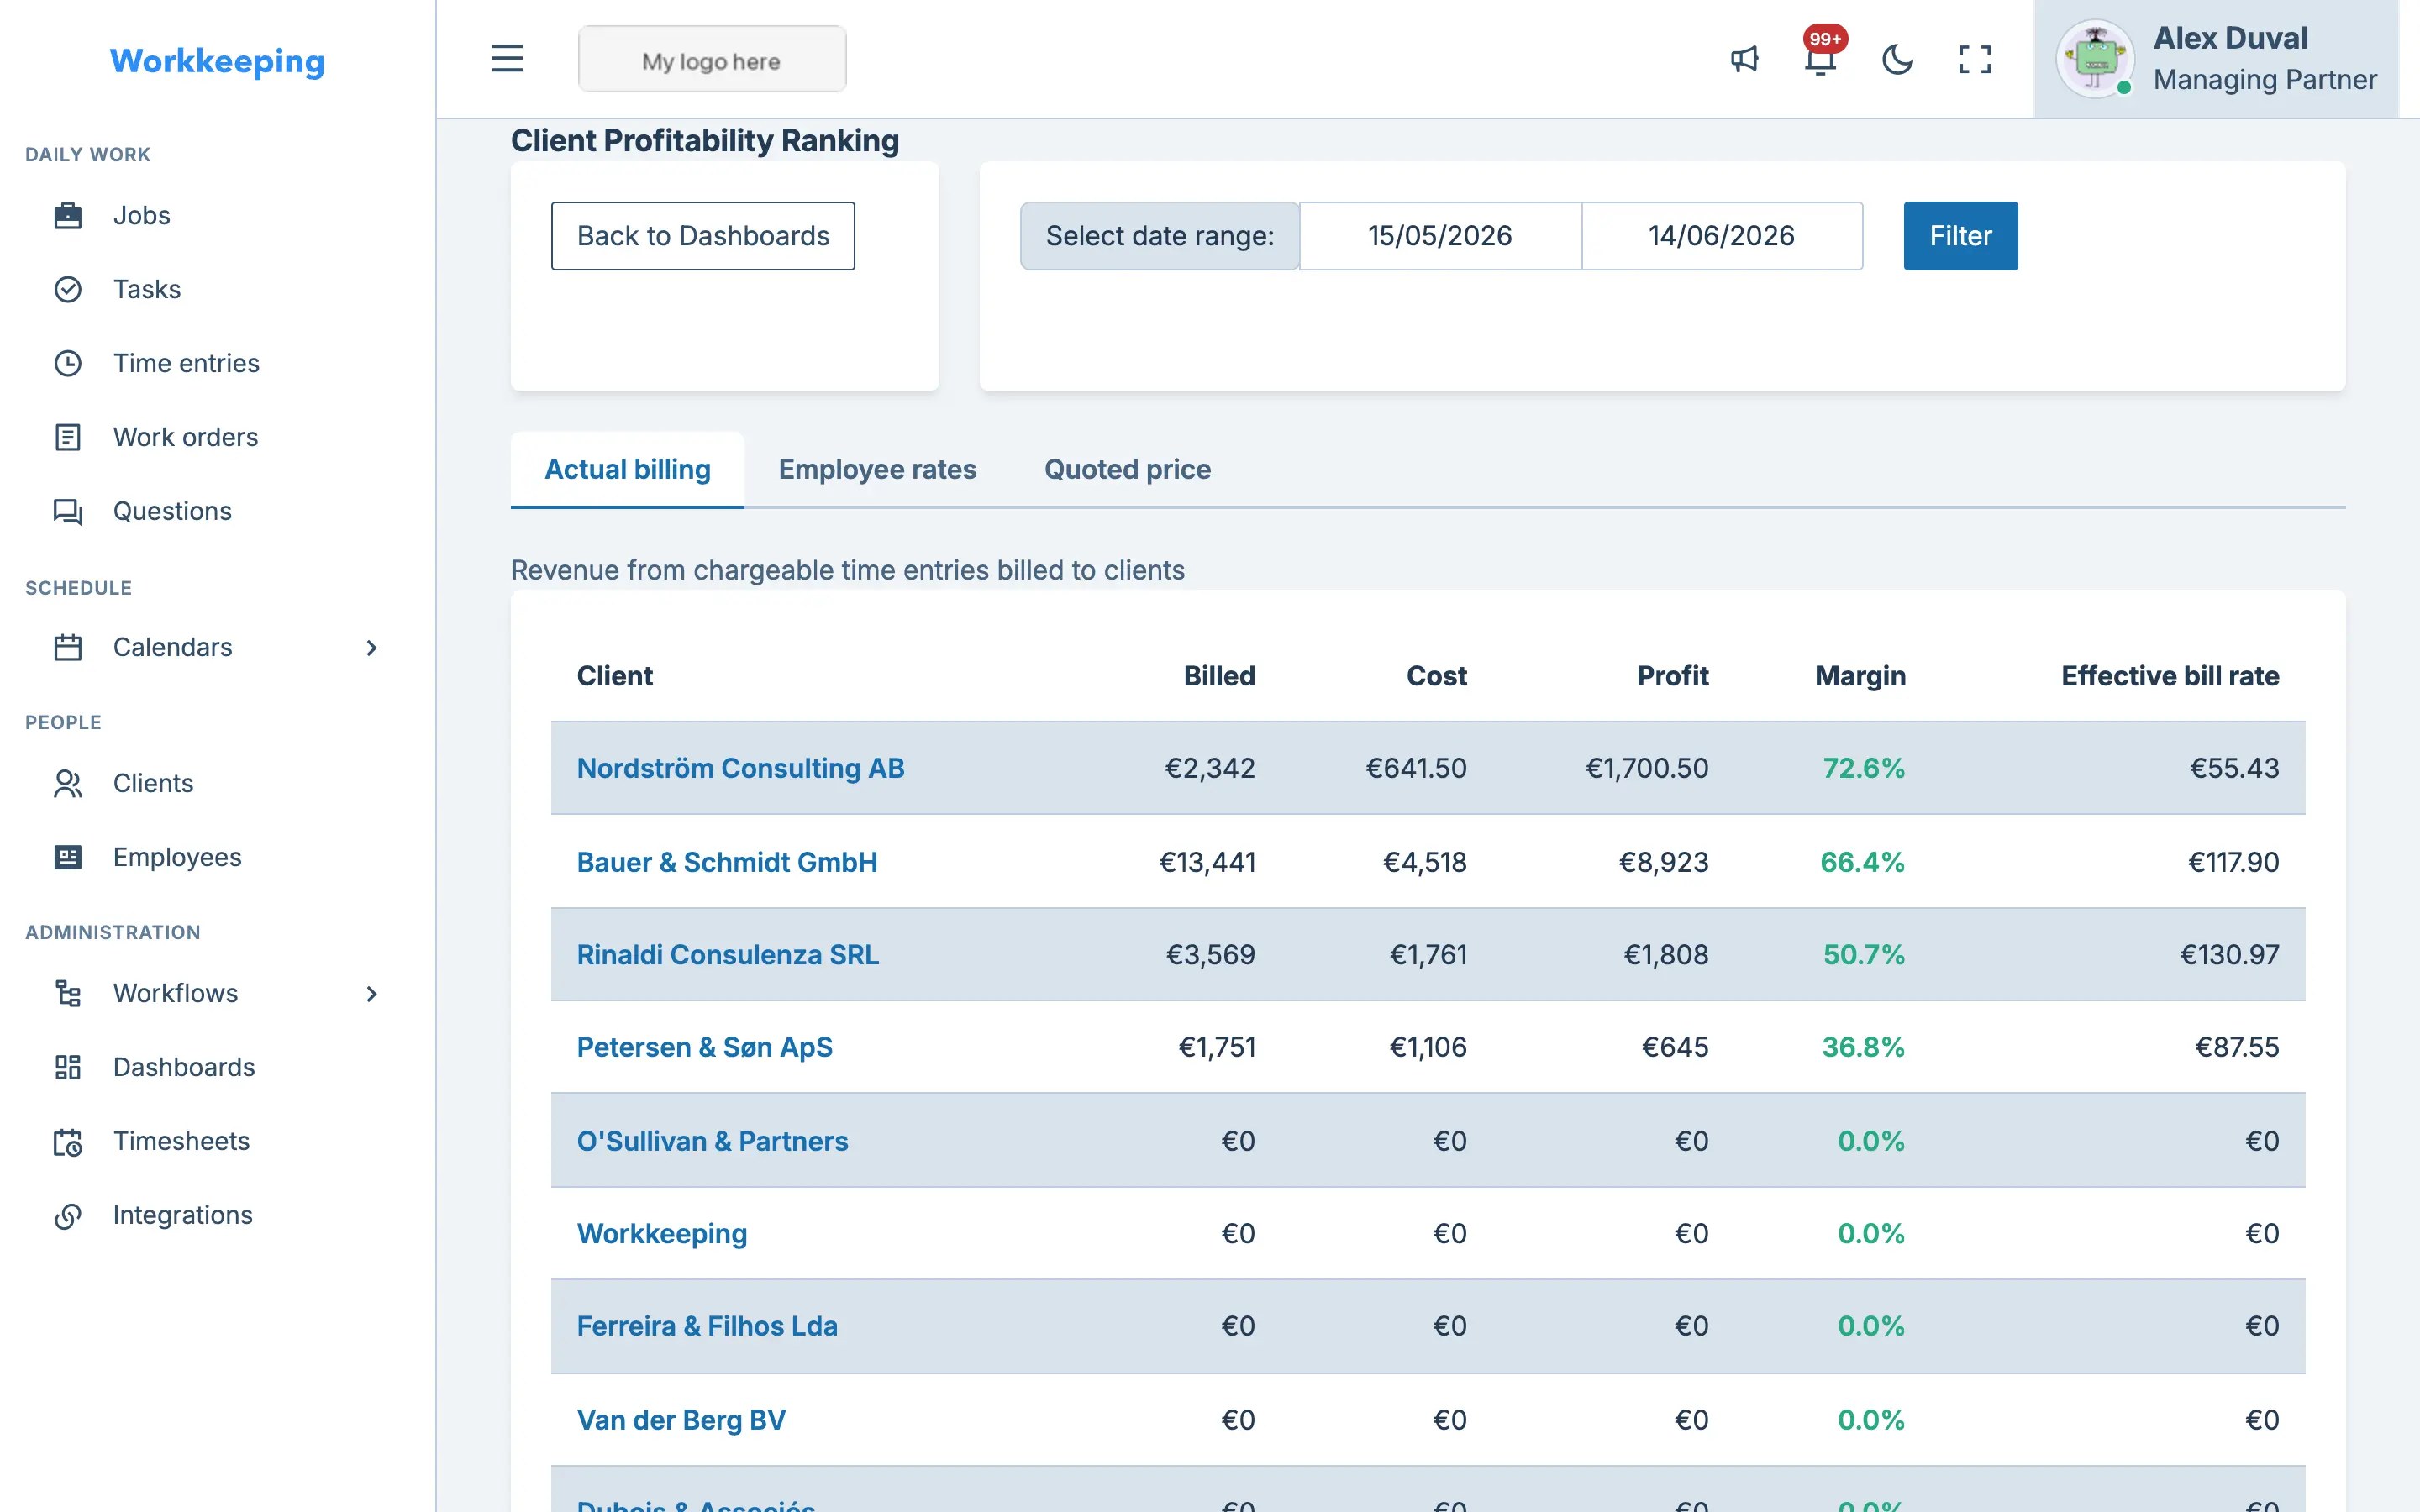Open Tasks from the sidebar
This screenshot has width=2420, height=1512.
(147, 289)
